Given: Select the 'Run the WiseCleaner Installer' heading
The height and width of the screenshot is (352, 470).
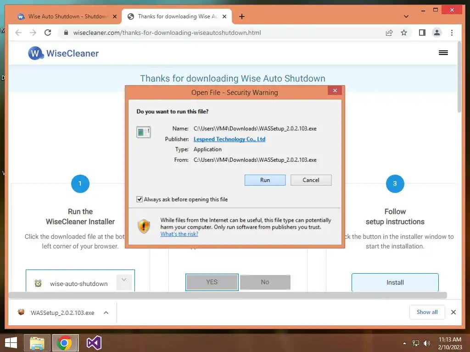Looking at the screenshot, I should [x=80, y=217].
